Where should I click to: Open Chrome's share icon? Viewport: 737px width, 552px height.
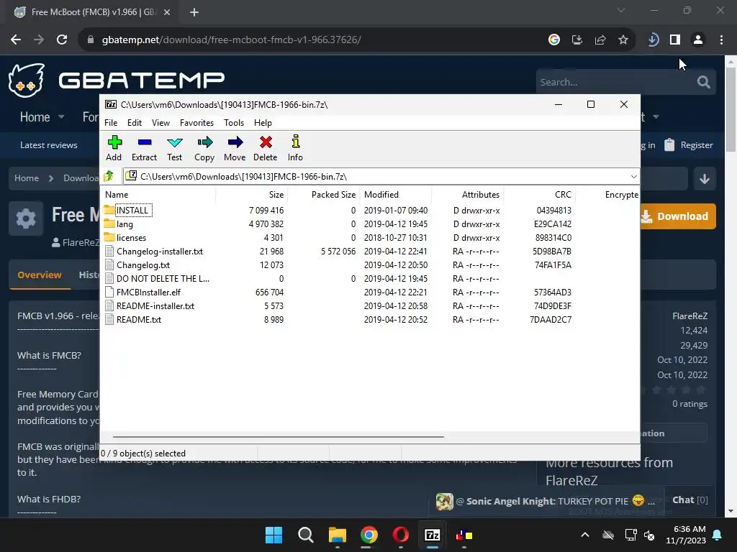click(600, 40)
